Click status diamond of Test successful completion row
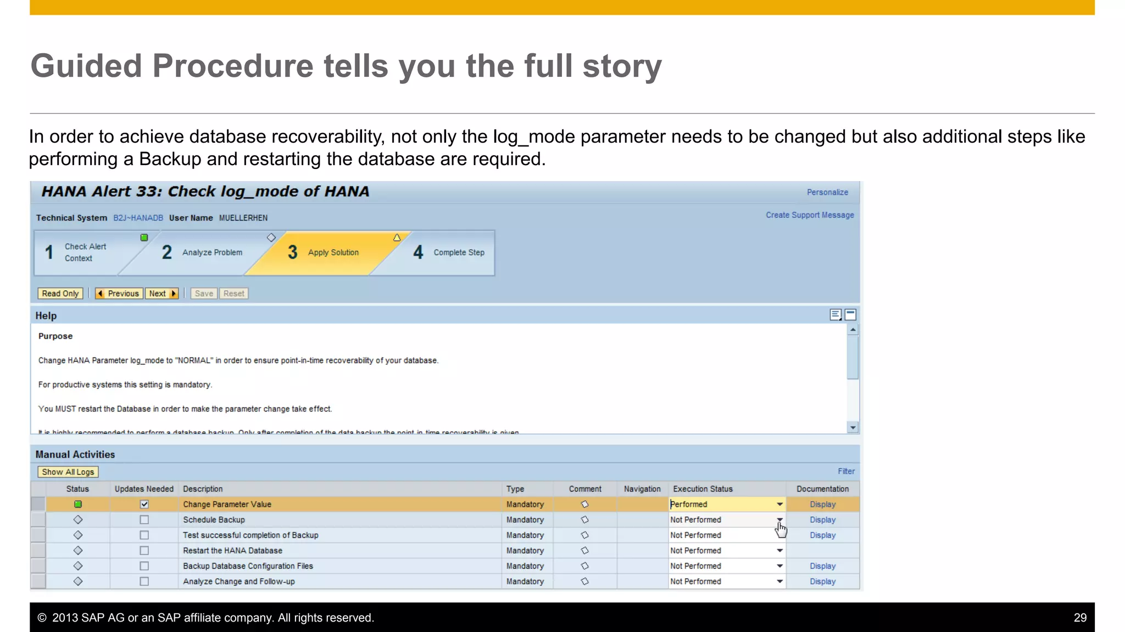 click(78, 535)
